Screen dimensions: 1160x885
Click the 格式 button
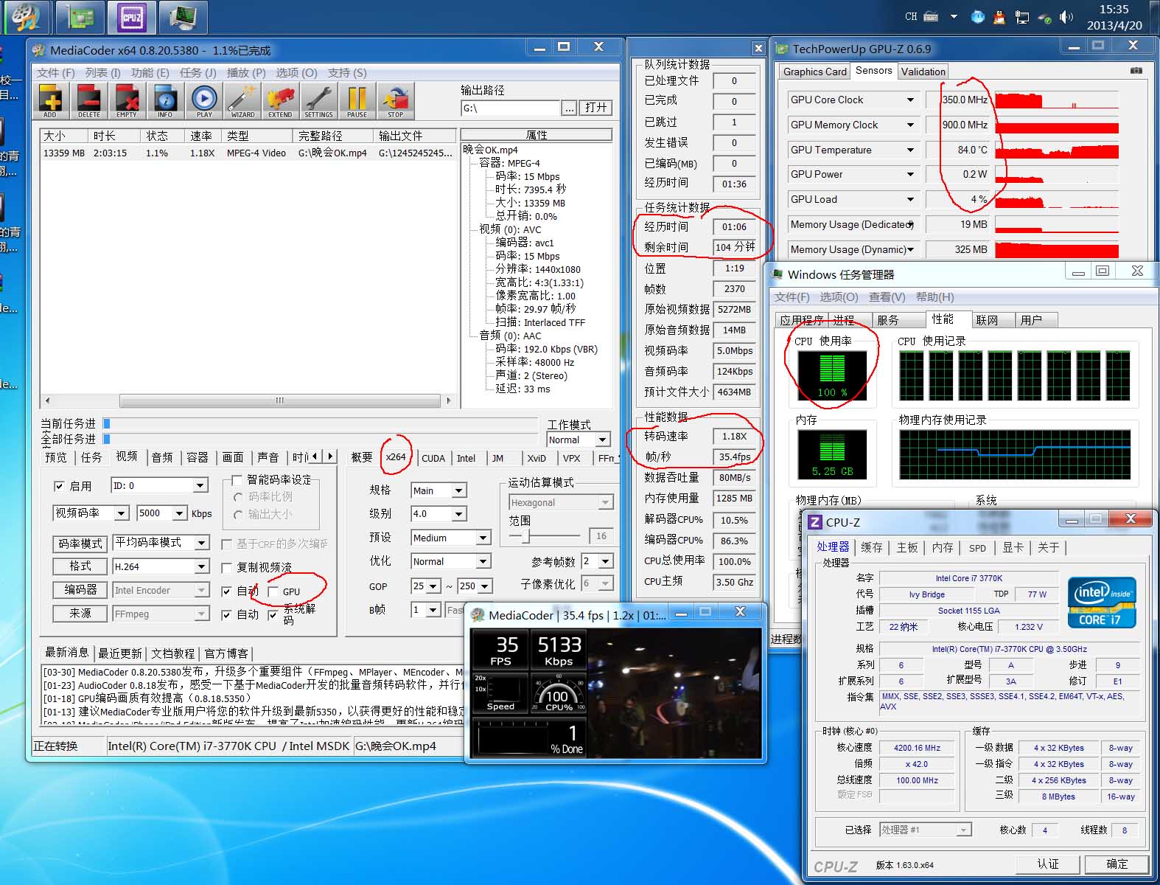pos(80,566)
